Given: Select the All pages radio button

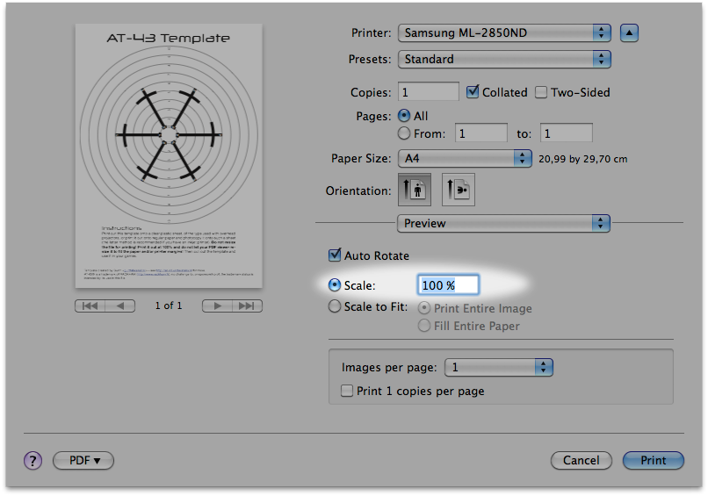Looking at the screenshot, I should 404,116.
